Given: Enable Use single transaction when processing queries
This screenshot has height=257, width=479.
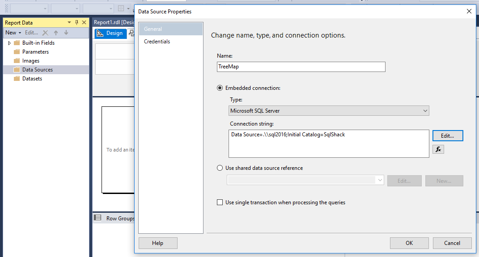Looking at the screenshot, I should coord(220,202).
